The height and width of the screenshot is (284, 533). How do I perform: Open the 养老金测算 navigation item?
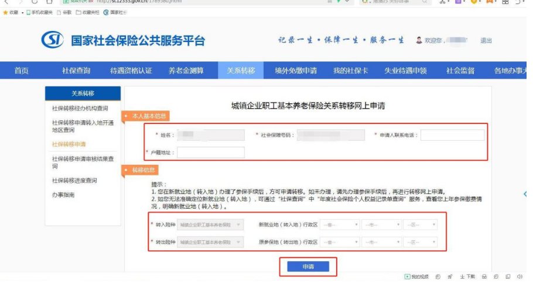point(186,71)
